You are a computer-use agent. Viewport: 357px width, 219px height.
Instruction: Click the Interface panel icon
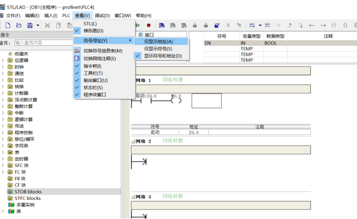point(140,35)
